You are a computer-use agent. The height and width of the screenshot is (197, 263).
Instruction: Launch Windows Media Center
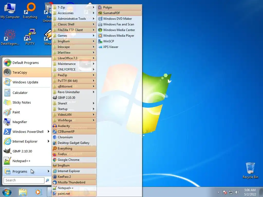119,30
